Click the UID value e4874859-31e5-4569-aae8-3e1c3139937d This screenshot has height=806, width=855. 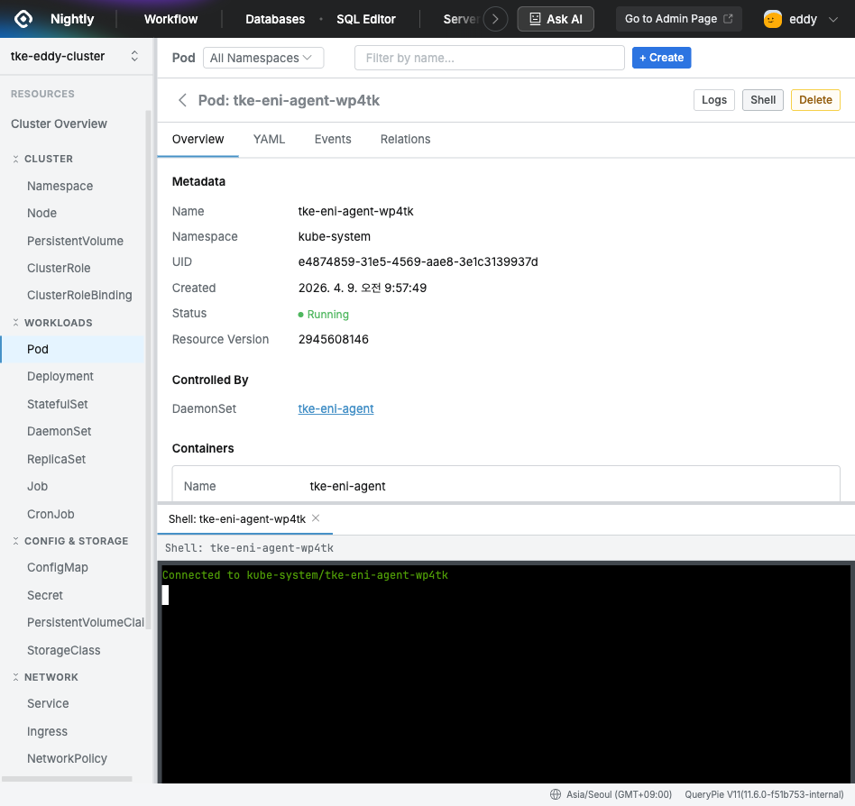(x=418, y=262)
